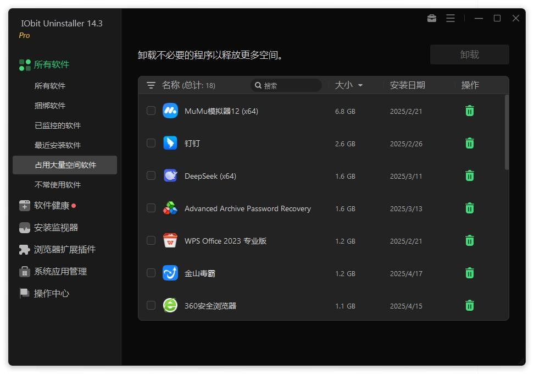Click the trash icon for 钉钉

[469, 143]
